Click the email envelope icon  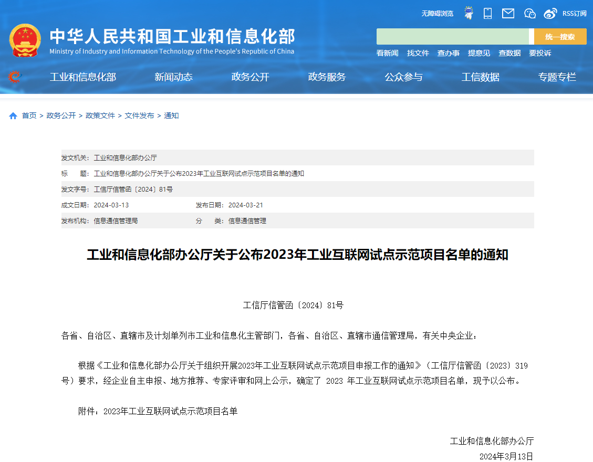click(x=508, y=13)
